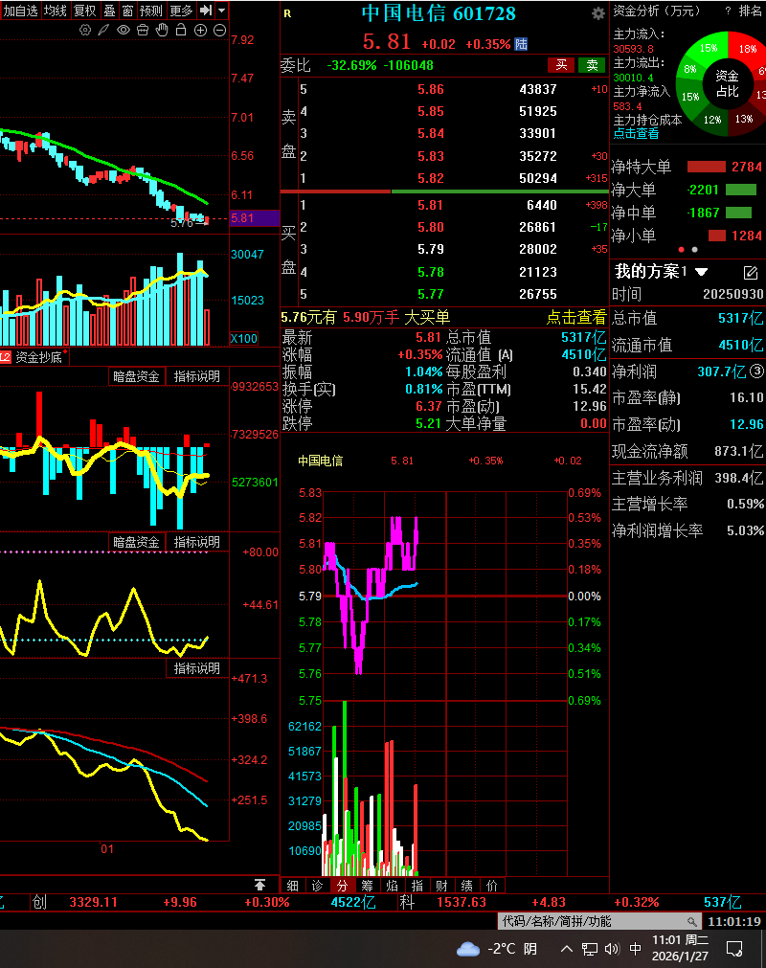Select the hand pan tool
The height and width of the screenshot is (968, 766).
point(162,30)
